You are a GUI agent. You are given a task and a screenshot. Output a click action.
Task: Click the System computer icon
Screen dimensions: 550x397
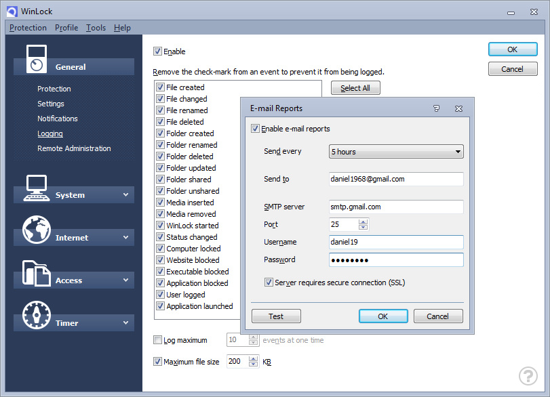(x=37, y=188)
